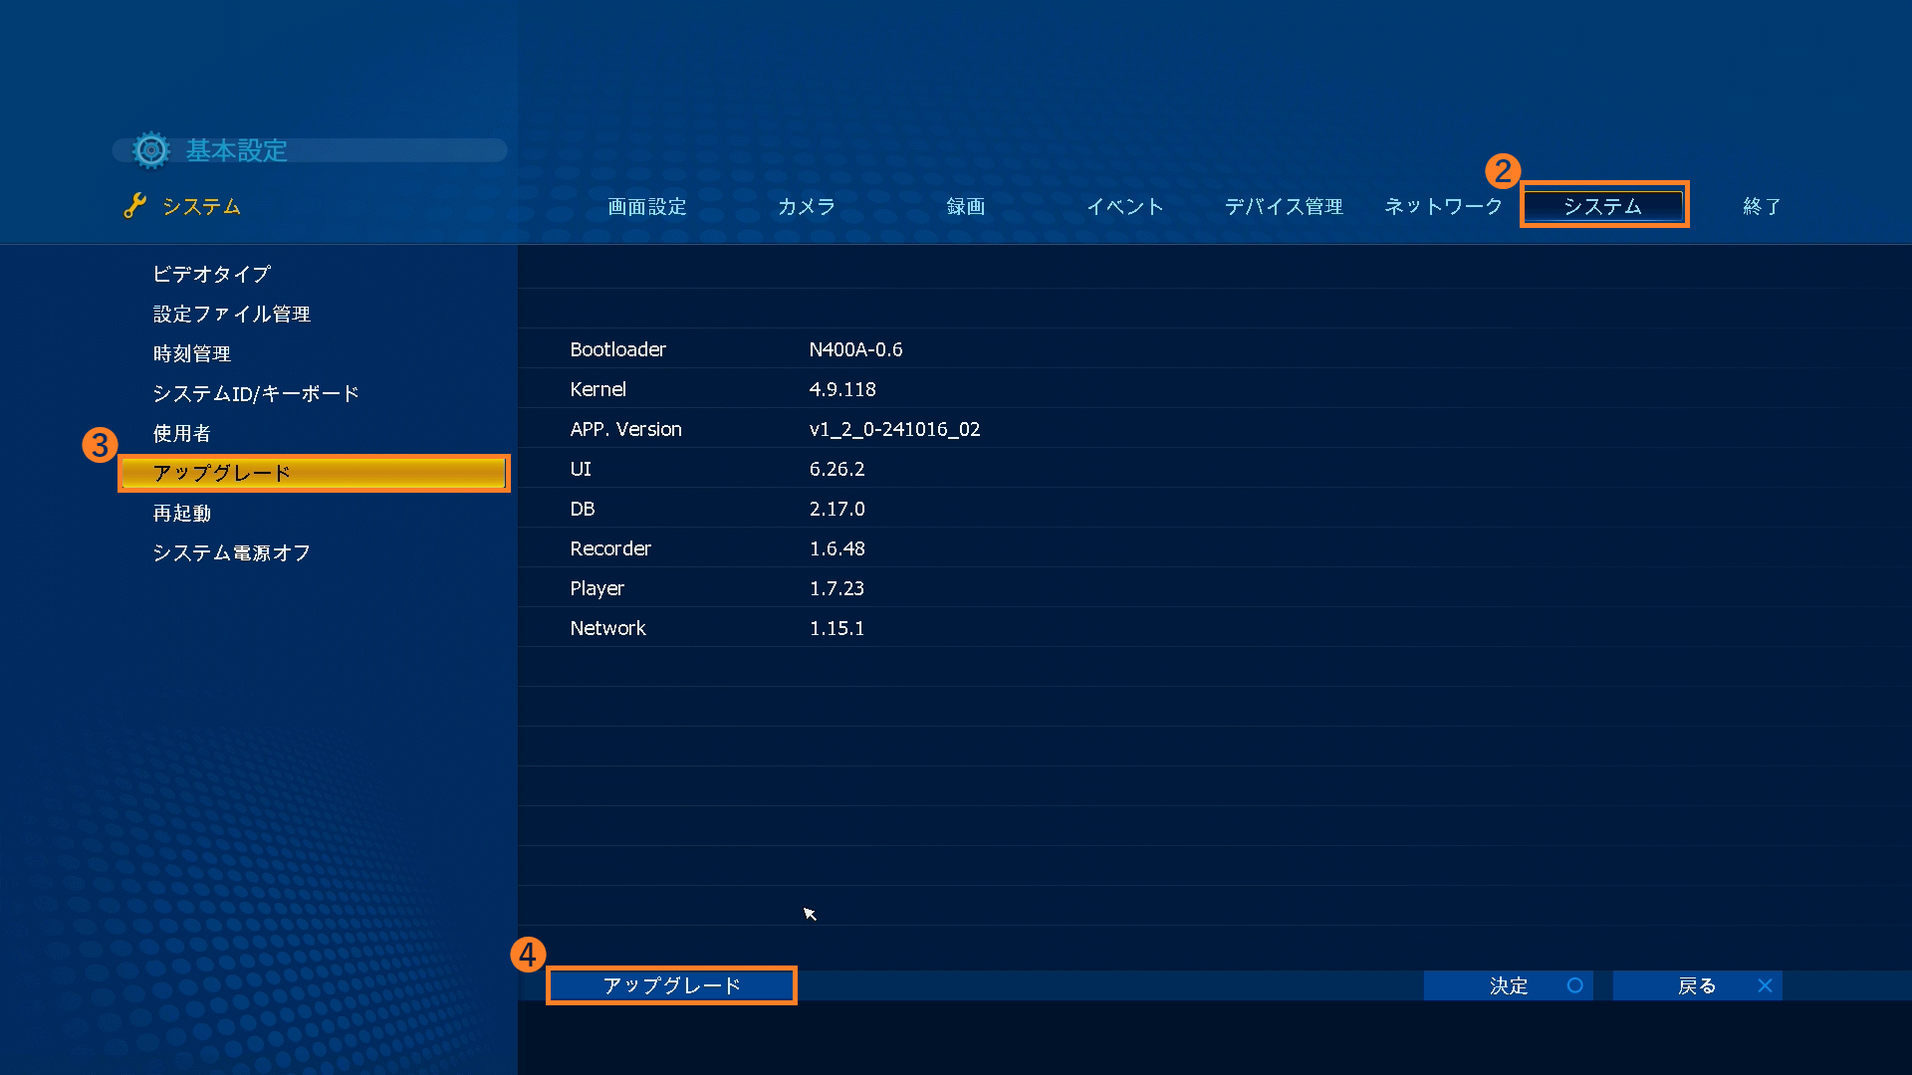Select システムID/キーボード entry

255,393
